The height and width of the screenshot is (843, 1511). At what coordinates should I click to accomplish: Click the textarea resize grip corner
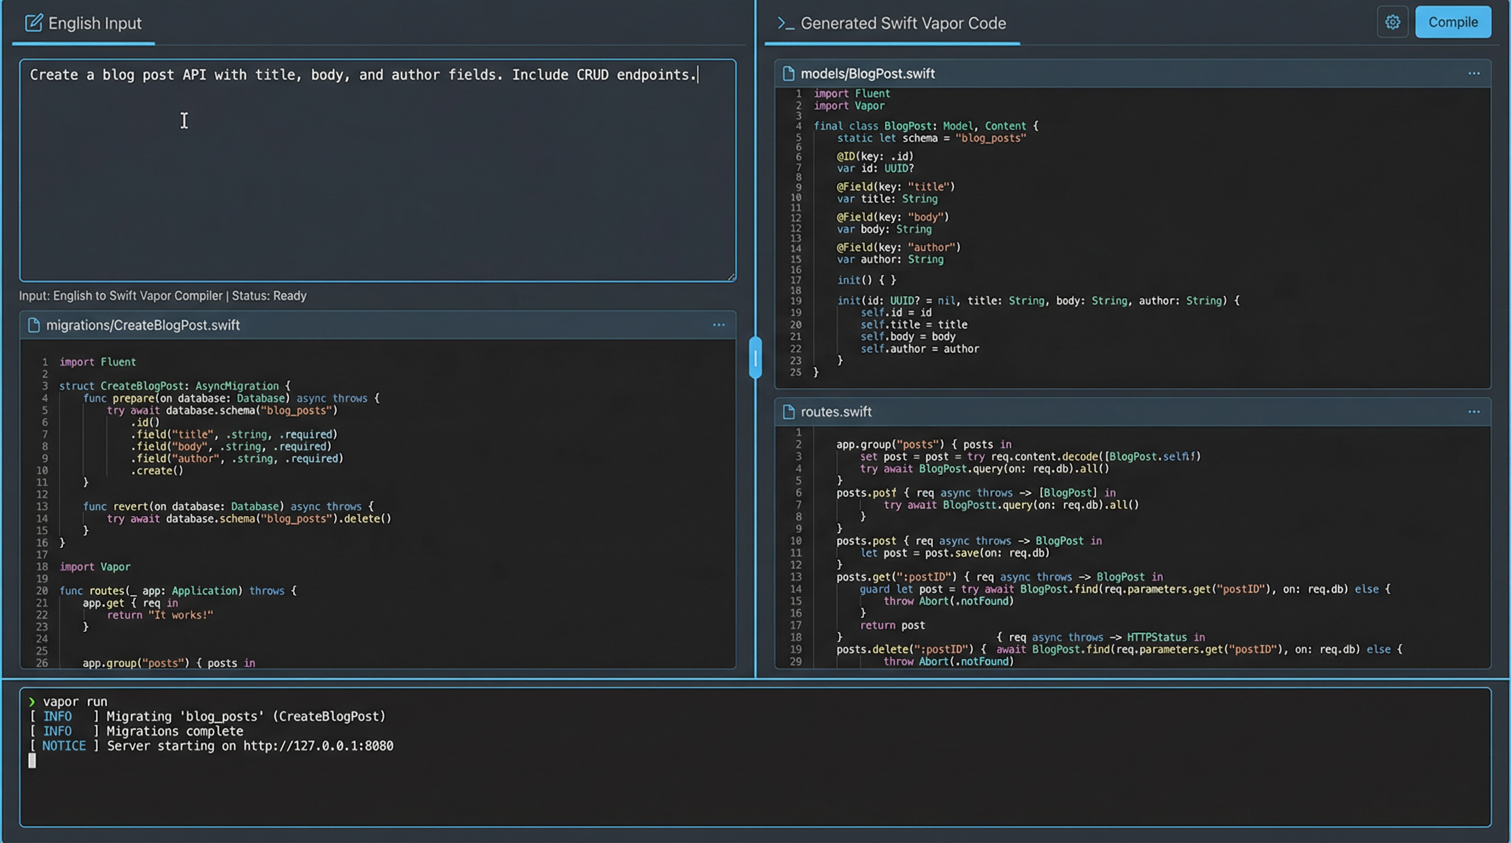click(731, 277)
